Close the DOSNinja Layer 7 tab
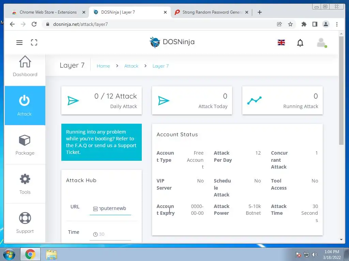 tap(165, 12)
